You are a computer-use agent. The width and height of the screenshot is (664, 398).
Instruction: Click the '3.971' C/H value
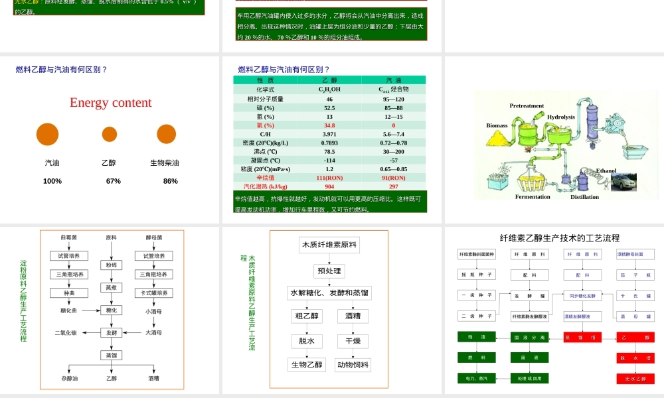coord(329,134)
